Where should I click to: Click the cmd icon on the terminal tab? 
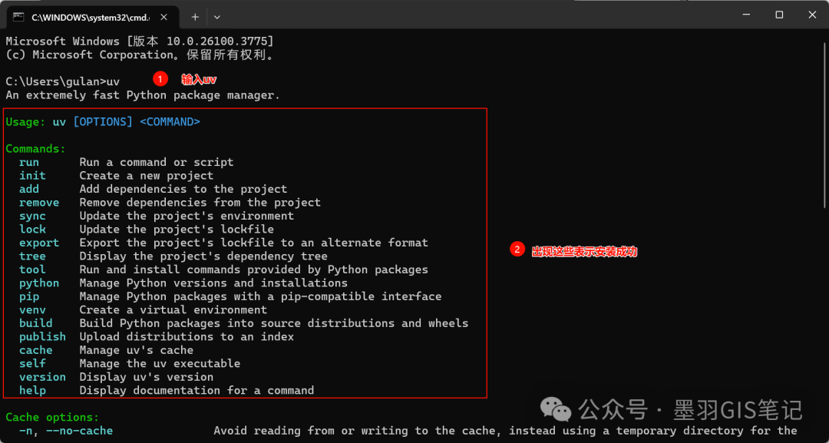(18, 16)
